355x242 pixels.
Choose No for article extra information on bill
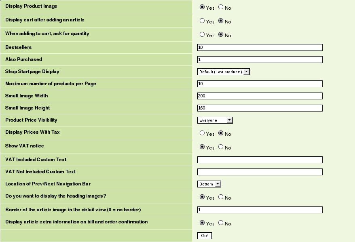pos(221,223)
